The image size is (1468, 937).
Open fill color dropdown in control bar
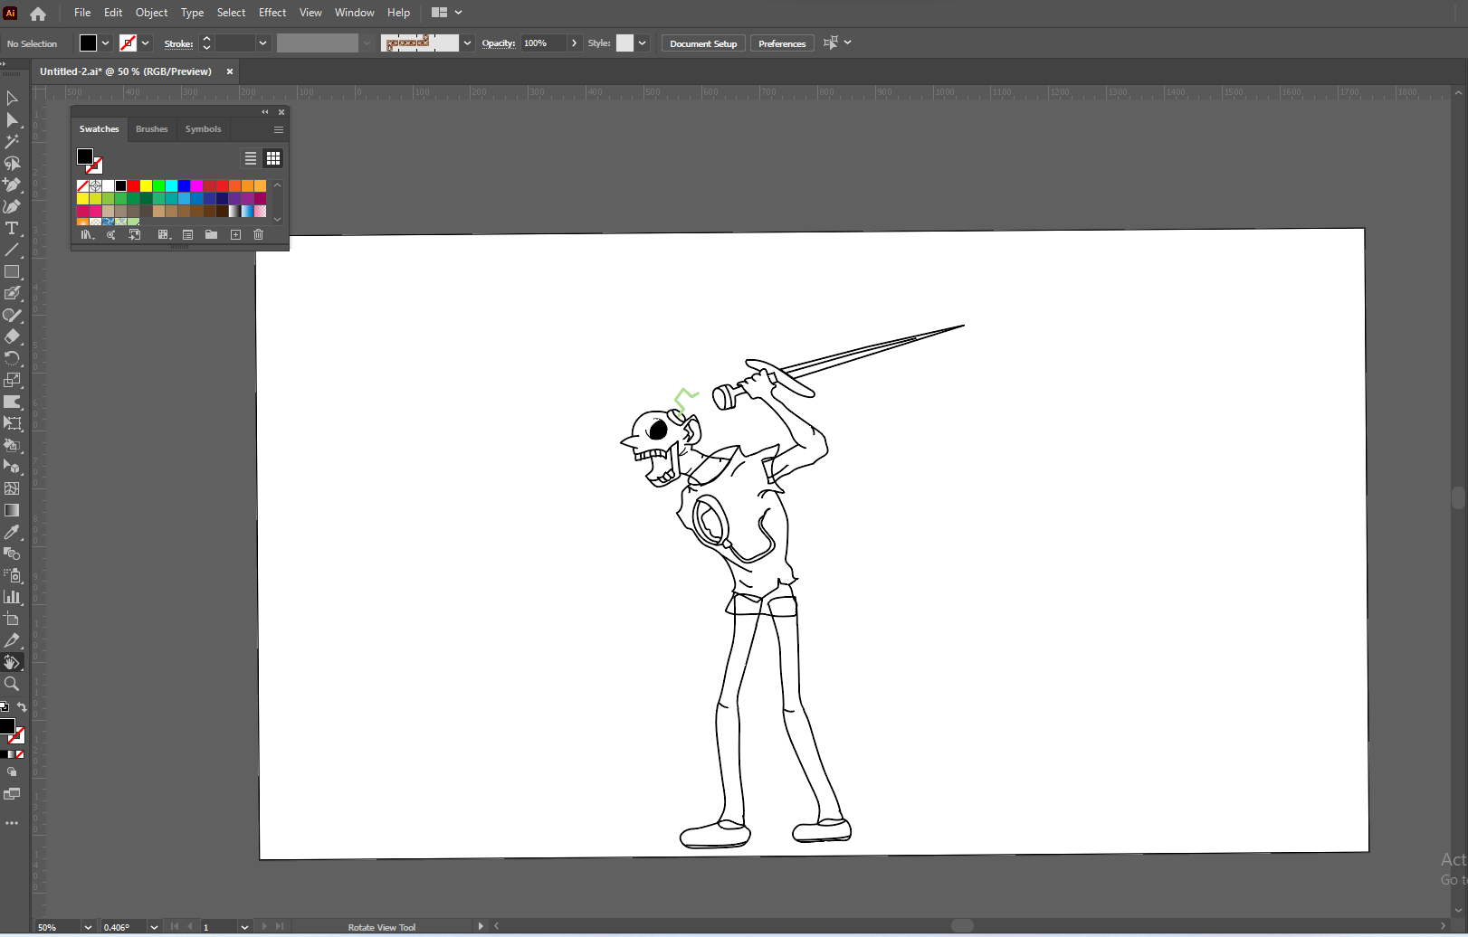[x=106, y=43]
